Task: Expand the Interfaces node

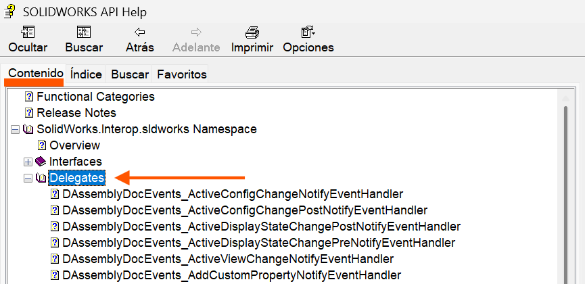Action: pyautogui.click(x=28, y=162)
